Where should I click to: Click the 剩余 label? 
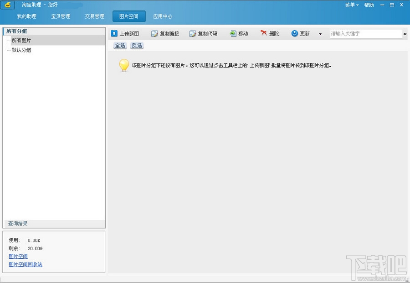15,248
